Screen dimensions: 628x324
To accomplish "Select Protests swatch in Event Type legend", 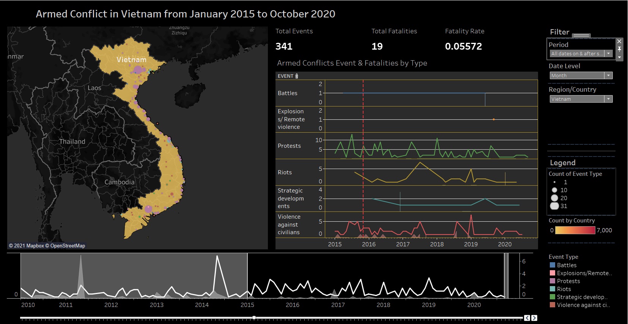I will (x=552, y=281).
